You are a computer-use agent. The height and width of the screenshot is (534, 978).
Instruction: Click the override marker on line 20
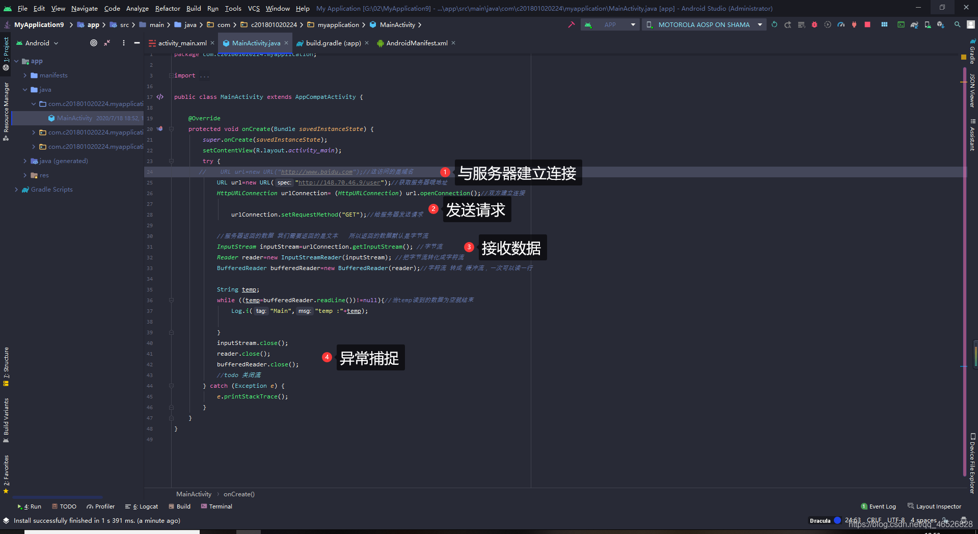point(160,129)
